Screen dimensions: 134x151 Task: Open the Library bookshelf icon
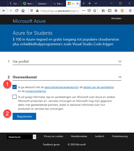[x=103, y=11]
